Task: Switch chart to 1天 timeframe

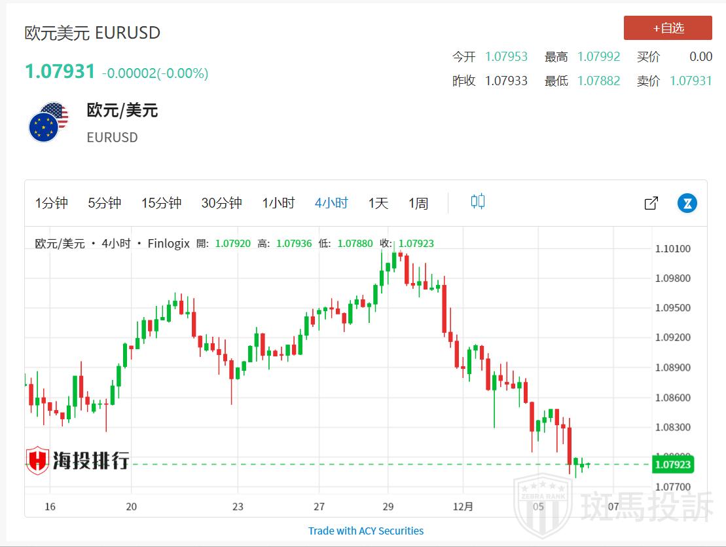Action: pos(378,203)
